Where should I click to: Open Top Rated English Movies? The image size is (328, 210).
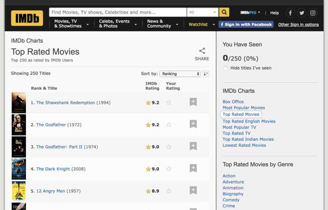[x=249, y=121]
